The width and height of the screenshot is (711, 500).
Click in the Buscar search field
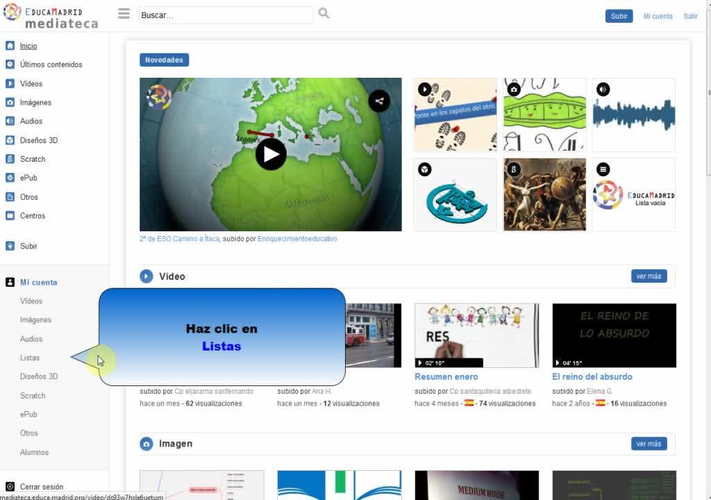point(225,15)
